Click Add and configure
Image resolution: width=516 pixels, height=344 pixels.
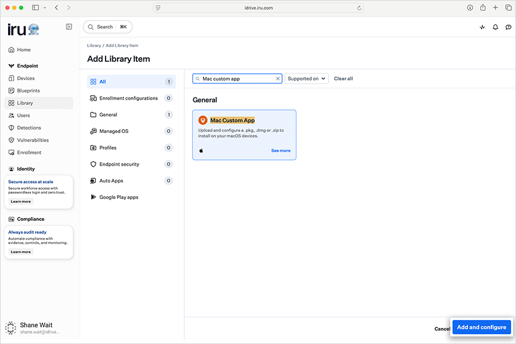coord(482,327)
